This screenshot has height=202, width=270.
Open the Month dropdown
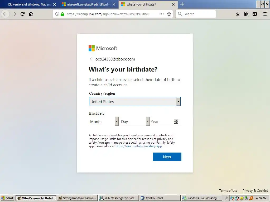click(x=104, y=122)
